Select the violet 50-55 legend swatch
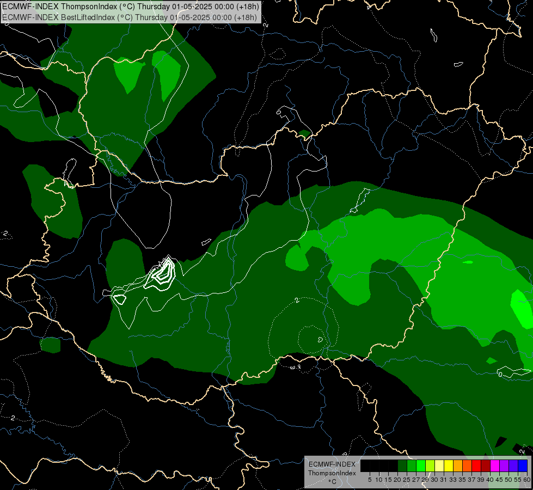 click(x=513, y=465)
